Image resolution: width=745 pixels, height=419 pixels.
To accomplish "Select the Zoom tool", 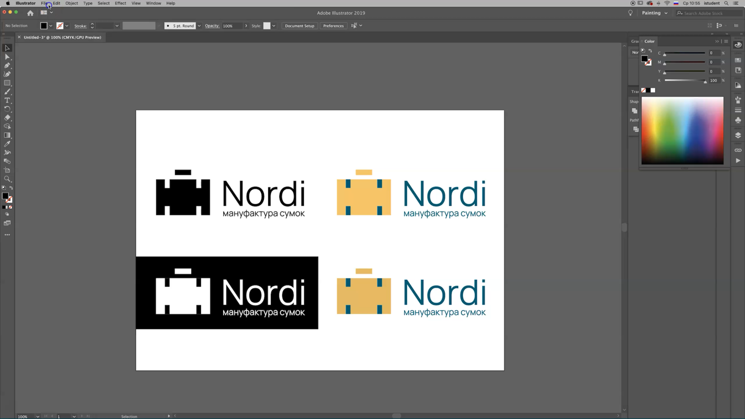I will pyautogui.click(x=7, y=179).
